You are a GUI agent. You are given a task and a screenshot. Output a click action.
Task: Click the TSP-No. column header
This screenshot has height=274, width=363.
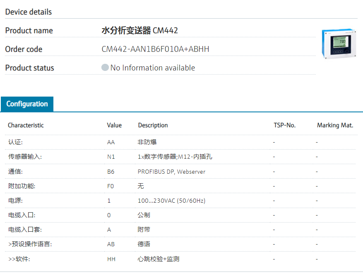point(284,125)
